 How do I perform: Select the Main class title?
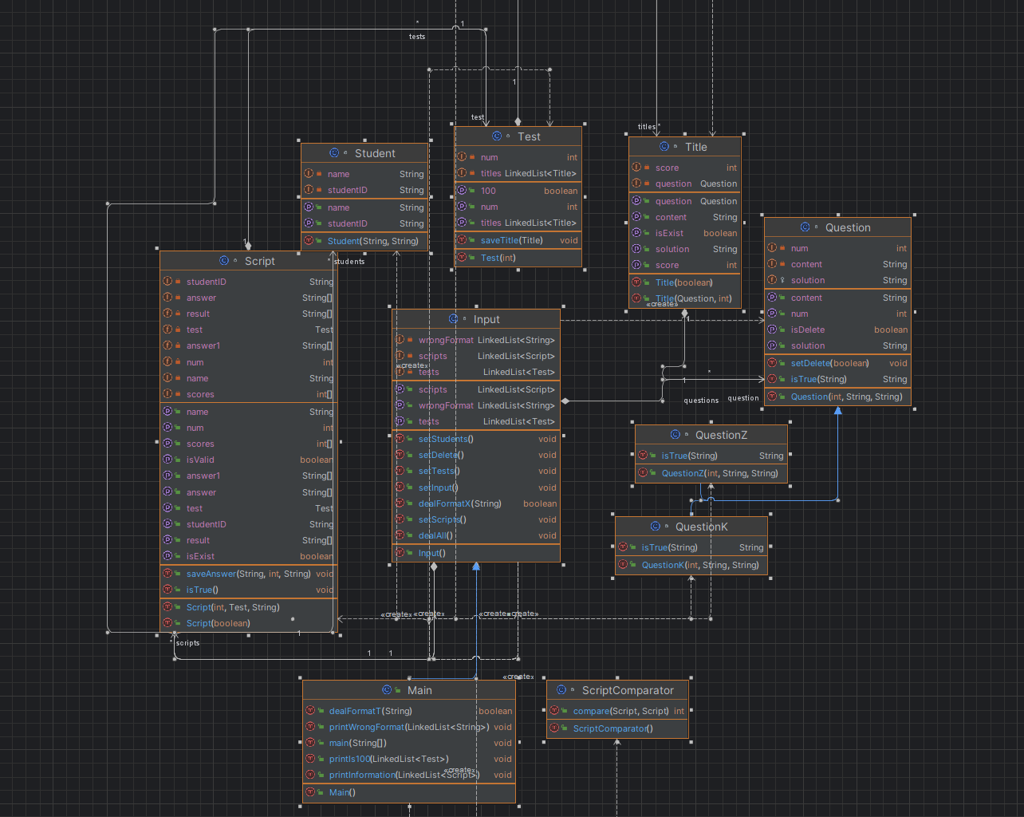coord(419,690)
